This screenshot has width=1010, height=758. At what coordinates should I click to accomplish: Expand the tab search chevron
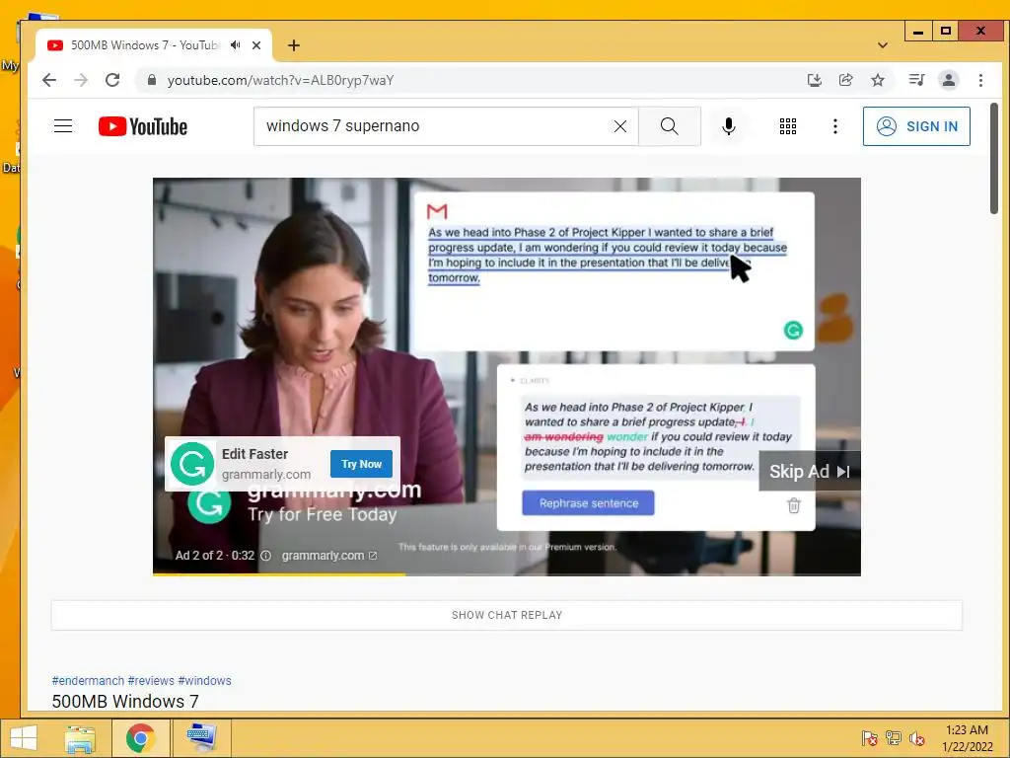(883, 45)
